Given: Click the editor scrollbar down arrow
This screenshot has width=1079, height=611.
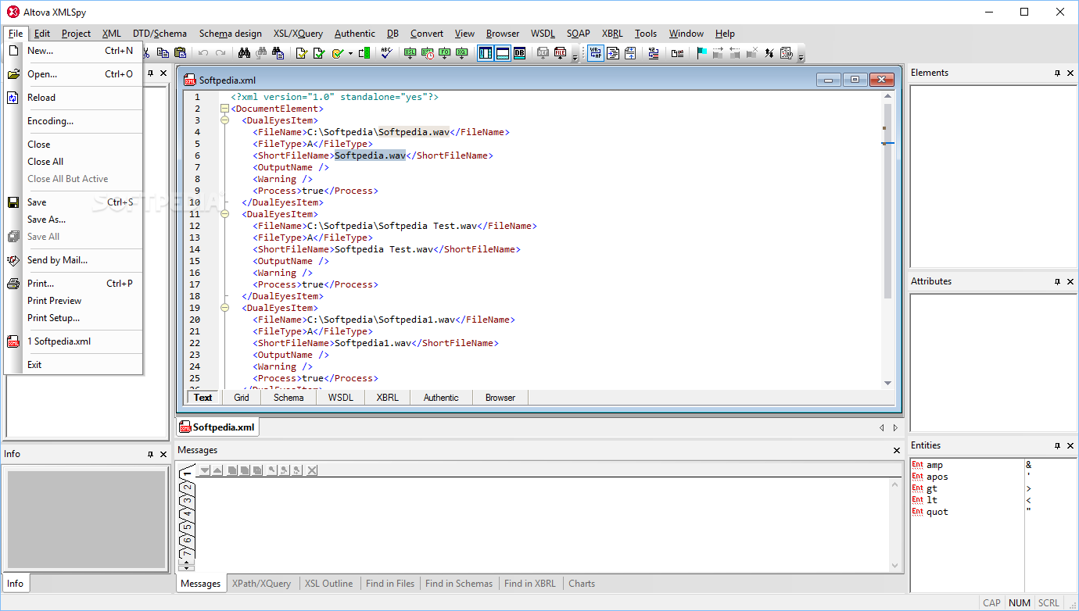Looking at the screenshot, I should (x=887, y=383).
